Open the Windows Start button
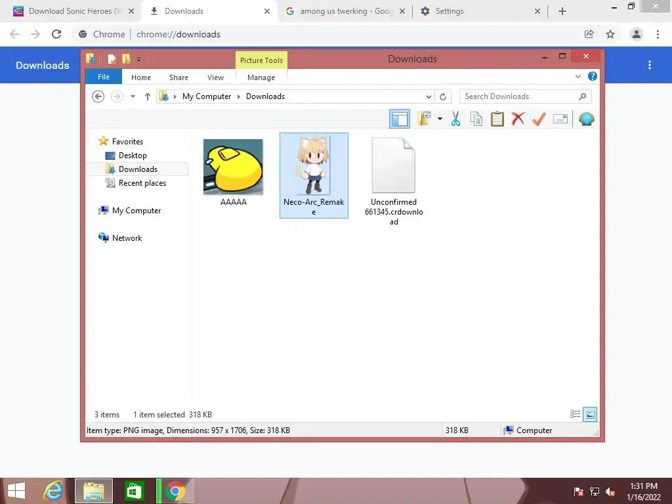 (x=16, y=491)
